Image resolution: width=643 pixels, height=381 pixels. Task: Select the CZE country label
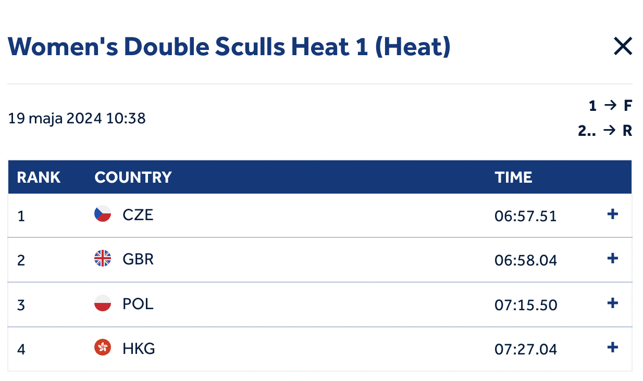click(138, 214)
